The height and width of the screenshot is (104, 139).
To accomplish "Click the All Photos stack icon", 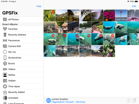I will click(x=5, y=19).
